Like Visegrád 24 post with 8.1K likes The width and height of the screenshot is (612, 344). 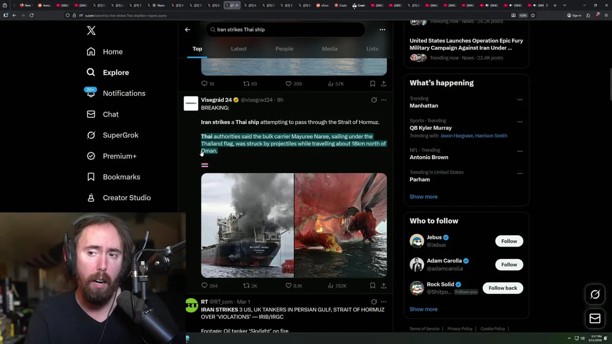(294, 286)
